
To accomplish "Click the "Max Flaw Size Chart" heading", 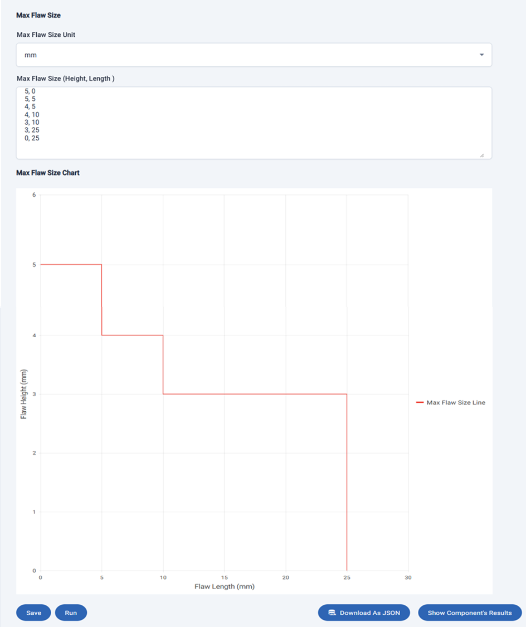I will (x=48, y=173).
